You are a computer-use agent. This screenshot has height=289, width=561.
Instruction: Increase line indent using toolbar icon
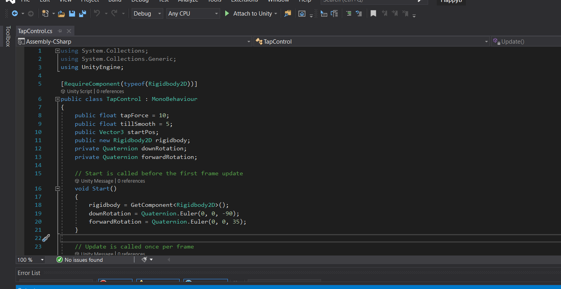(x=334, y=14)
